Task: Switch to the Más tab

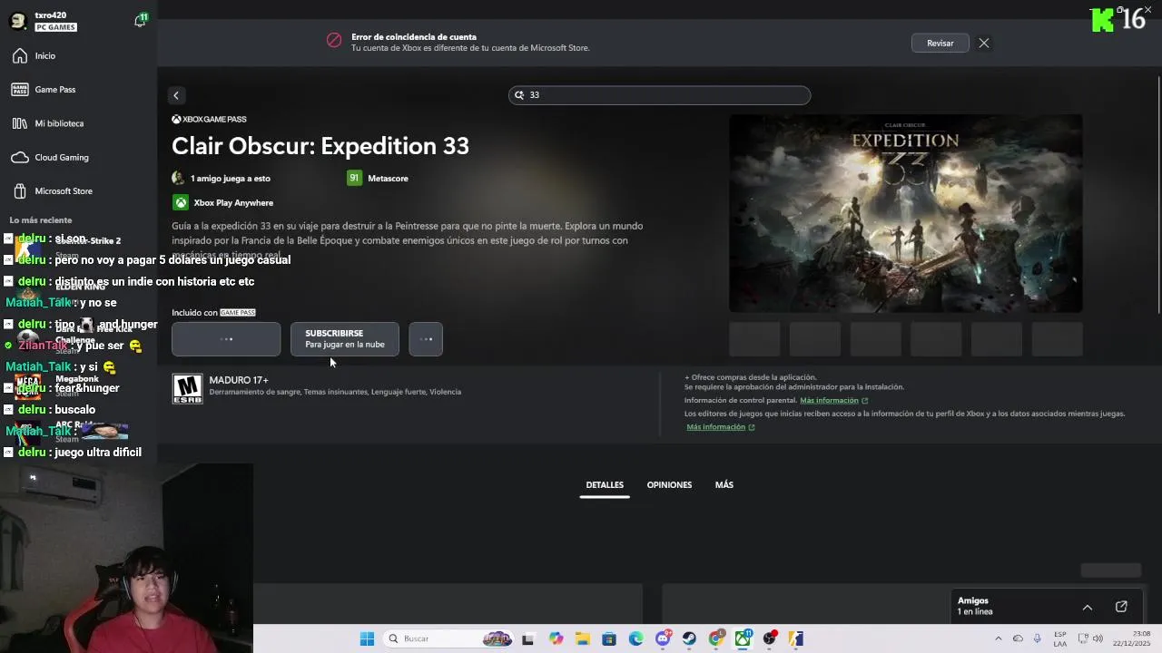Action: [724, 485]
